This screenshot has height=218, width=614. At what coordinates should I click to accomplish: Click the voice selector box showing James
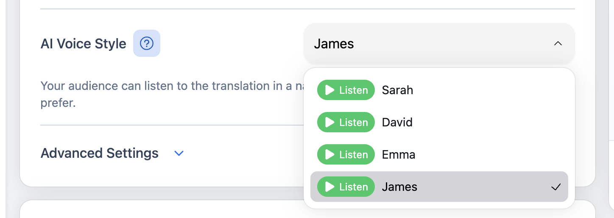424,44
